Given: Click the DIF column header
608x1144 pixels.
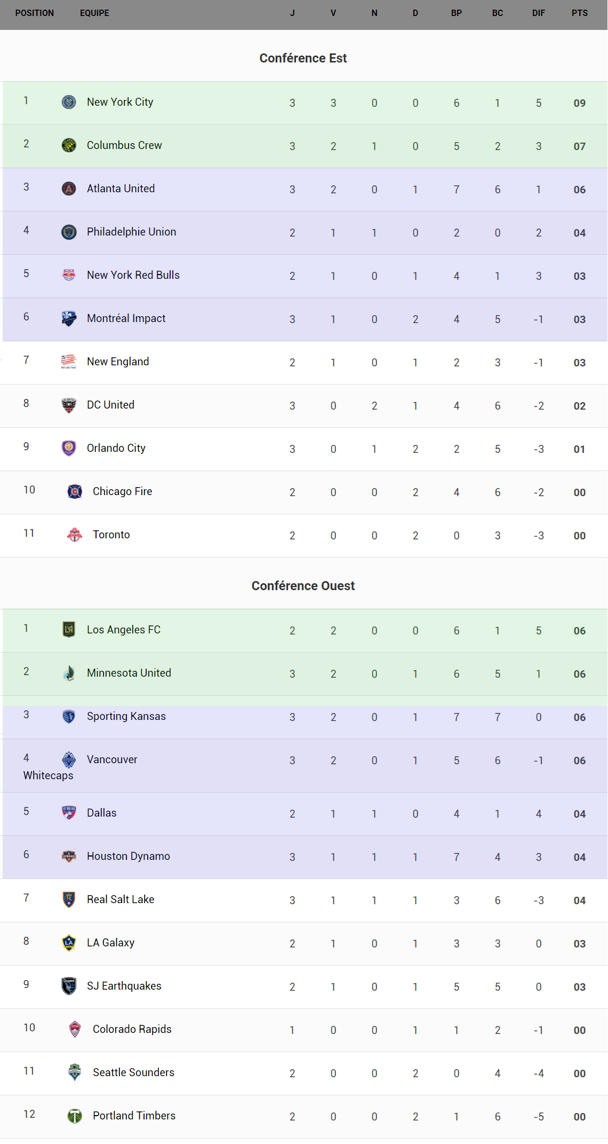Looking at the screenshot, I should point(538,13).
